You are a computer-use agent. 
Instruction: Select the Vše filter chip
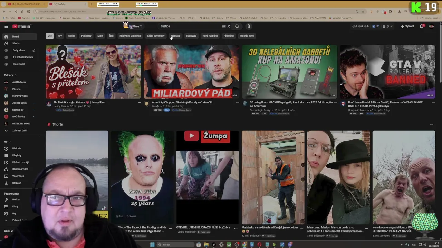pyautogui.click(x=49, y=36)
